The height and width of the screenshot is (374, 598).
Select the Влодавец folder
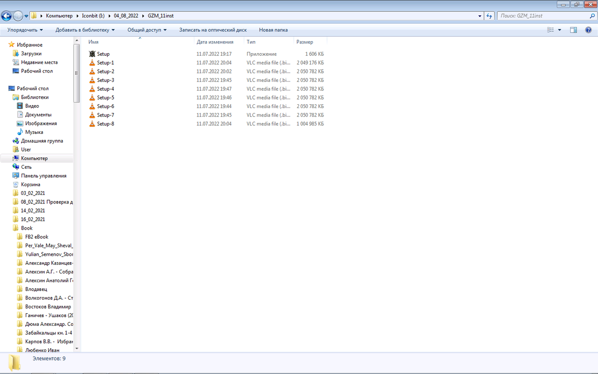coord(36,289)
